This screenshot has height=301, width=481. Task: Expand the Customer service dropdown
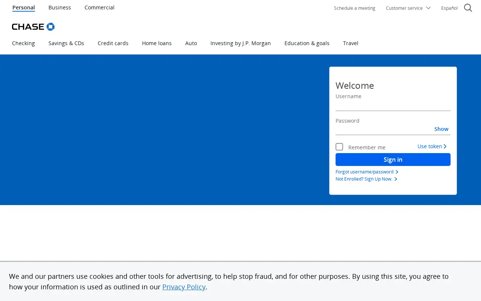(408, 8)
